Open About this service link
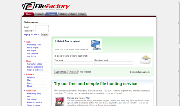 (x=34, y=103)
